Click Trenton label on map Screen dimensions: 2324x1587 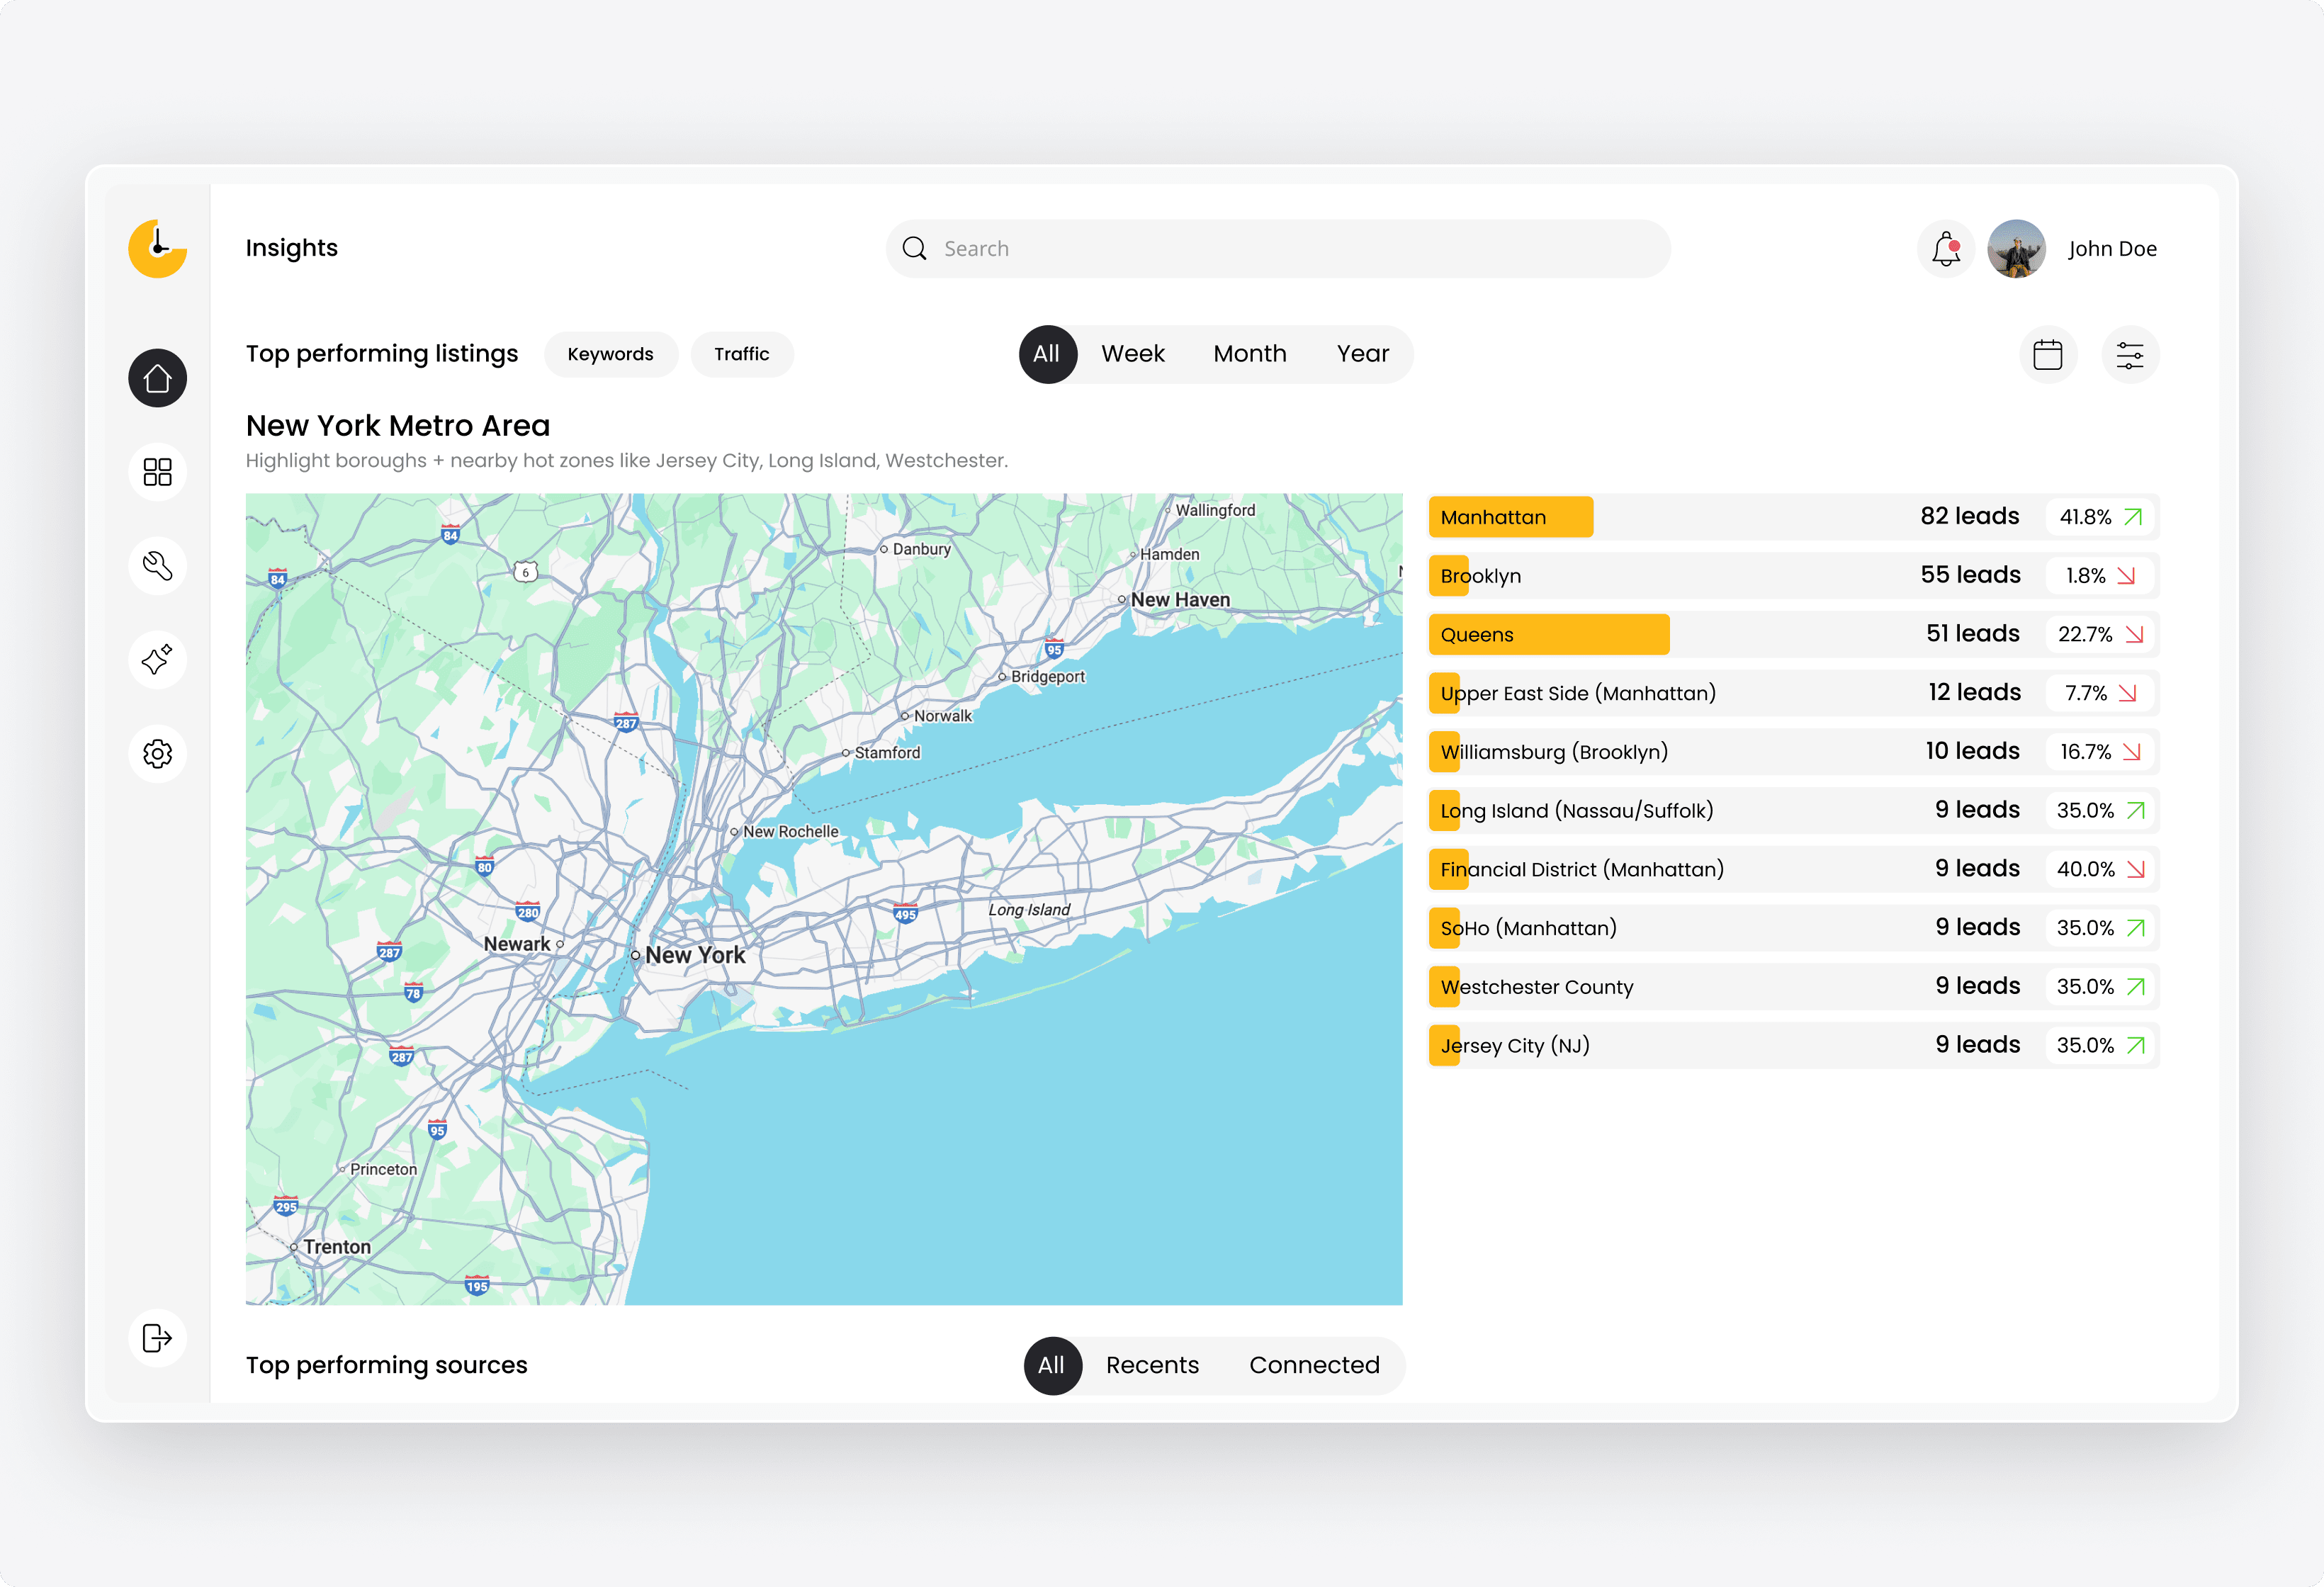coord(337,1247)
